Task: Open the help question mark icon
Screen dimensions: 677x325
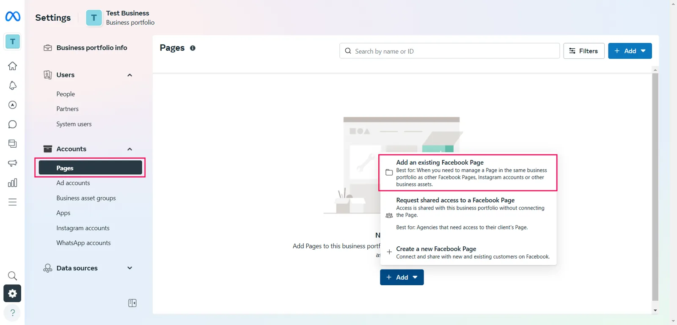Action: (x=13, y=313)
